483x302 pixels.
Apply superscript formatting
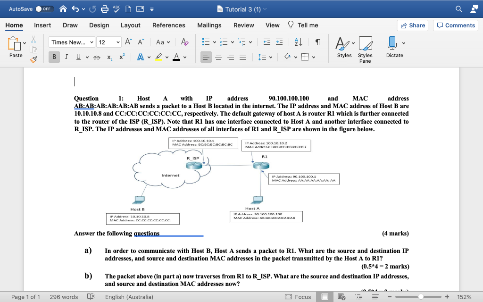[x=122, y=57]
